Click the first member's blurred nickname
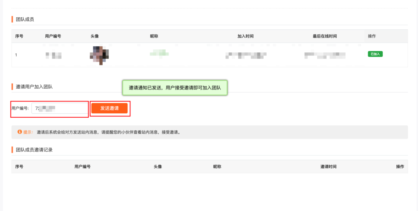 point(158,53)
